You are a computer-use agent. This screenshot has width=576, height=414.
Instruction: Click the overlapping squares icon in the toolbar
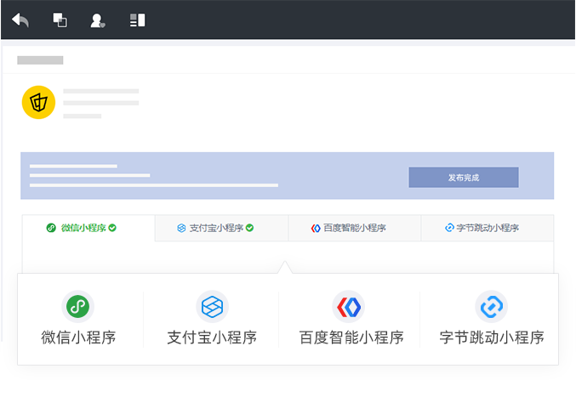[60, 20]
